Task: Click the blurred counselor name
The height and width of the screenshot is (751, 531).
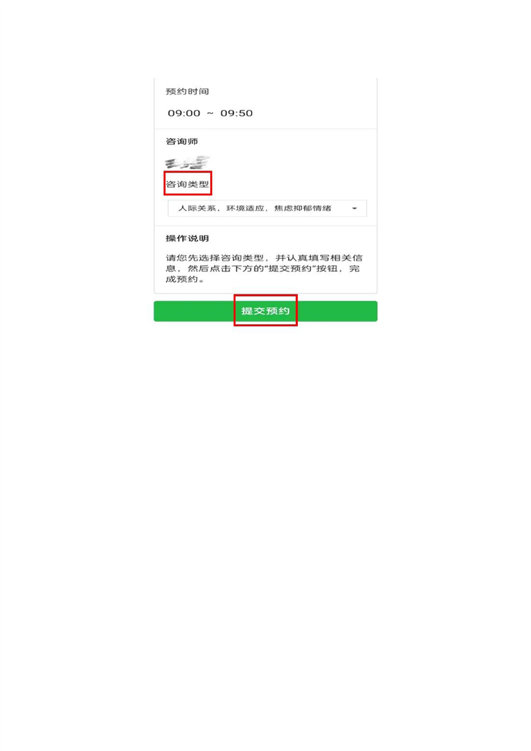Action: [x=187, y=163]
